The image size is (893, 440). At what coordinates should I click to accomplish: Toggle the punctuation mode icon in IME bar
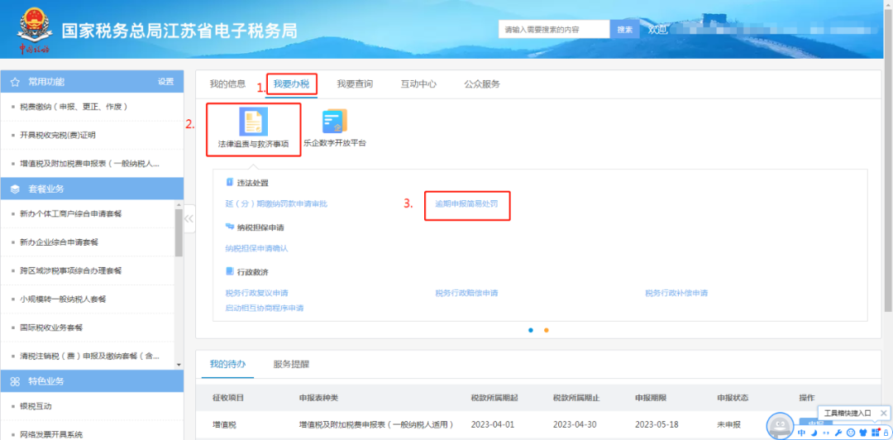(826, 433)
